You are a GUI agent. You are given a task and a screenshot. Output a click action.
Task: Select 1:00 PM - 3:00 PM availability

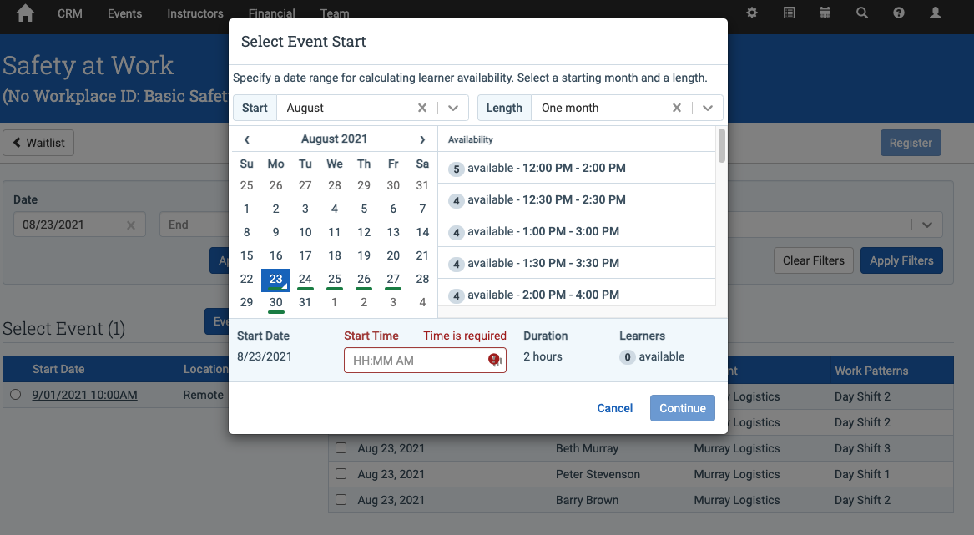(577, 231)
